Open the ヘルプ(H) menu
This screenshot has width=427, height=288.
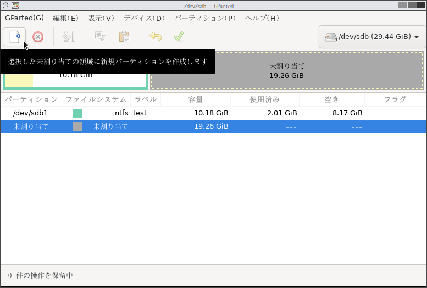(x=262, y=18)
